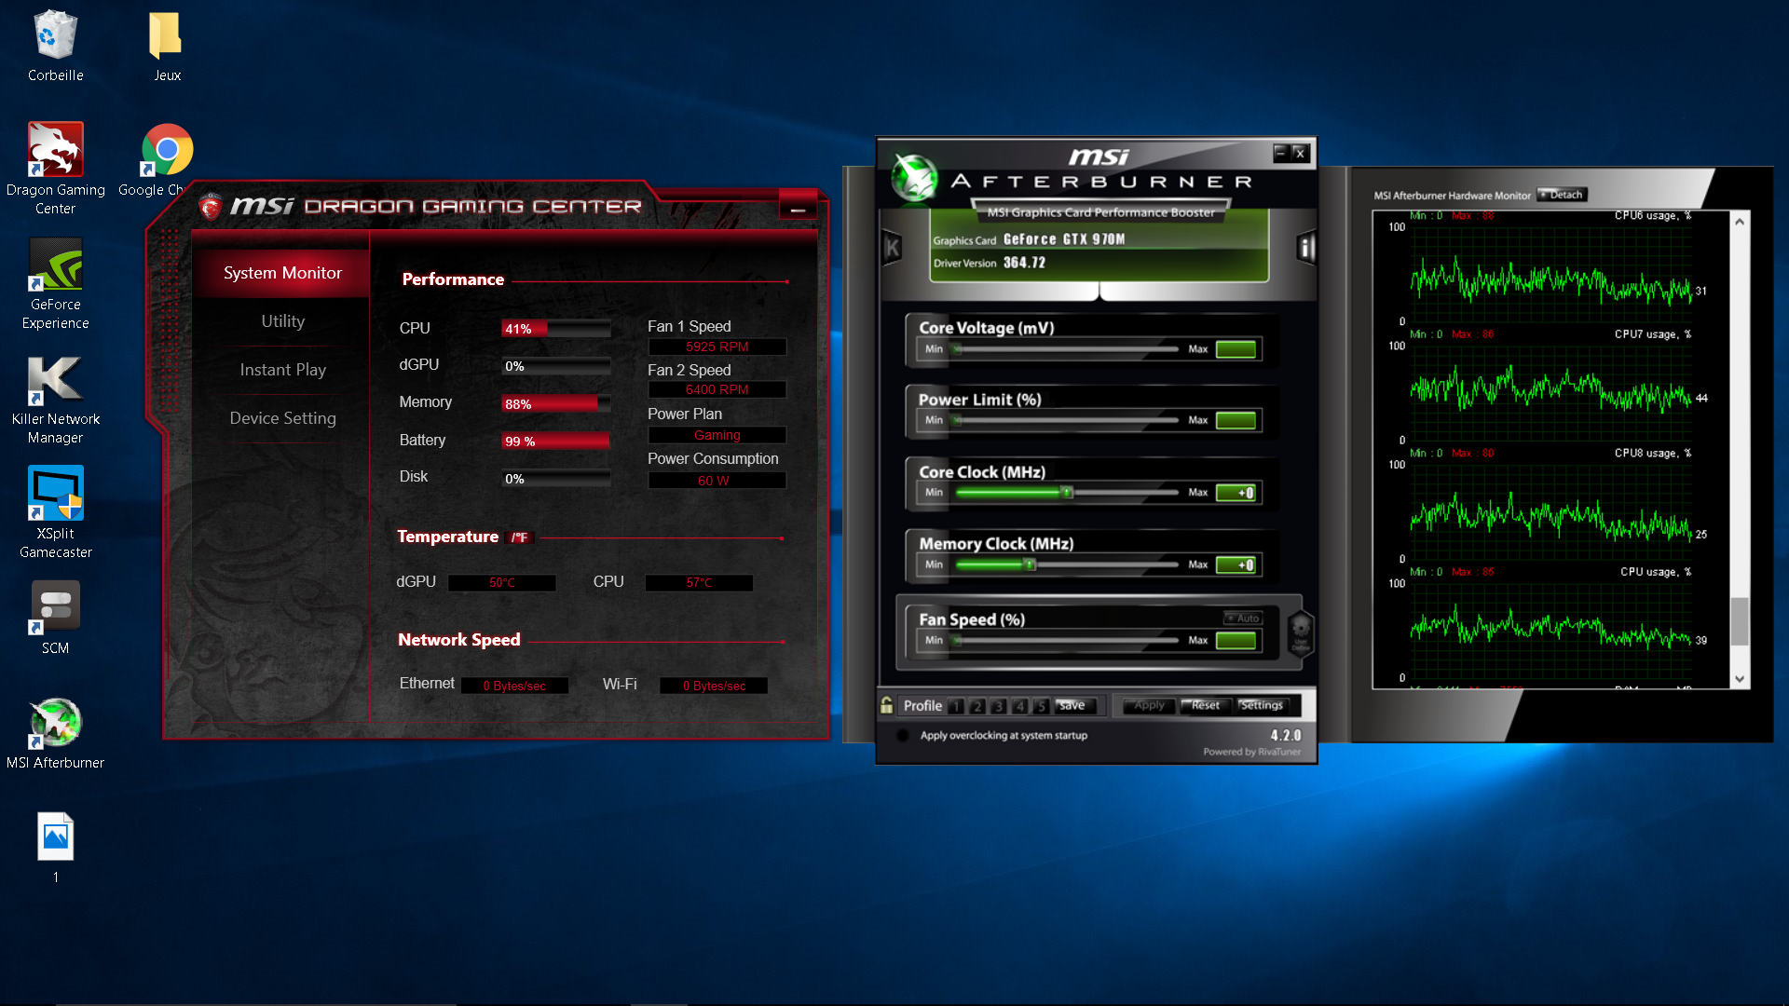Click the Power Limit value field

[1237, 420]
